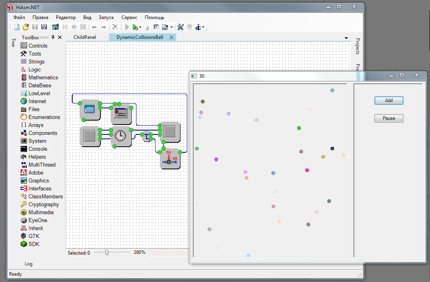Expand the Run dropdown arrow next to green play
This screenshot has height=282, width=430.
point(140,27)
